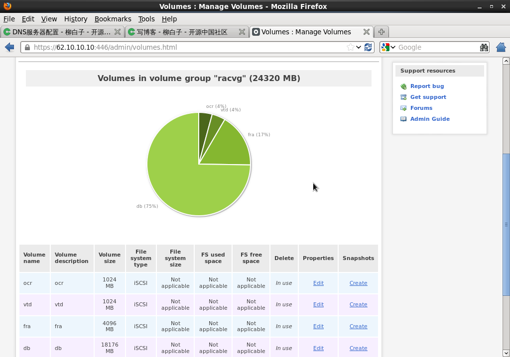This screenshot has height=357, width=510.
Task: Click the blue Home icon in the toolbar
Action: 501,47
